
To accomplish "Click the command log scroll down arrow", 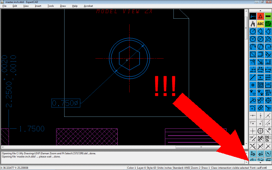I will (246, 162).
